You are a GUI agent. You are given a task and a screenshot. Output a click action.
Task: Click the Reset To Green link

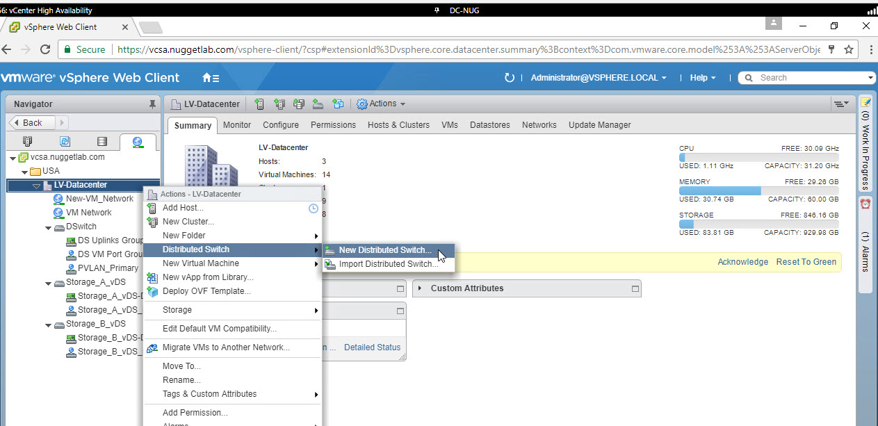pos(806,262)
